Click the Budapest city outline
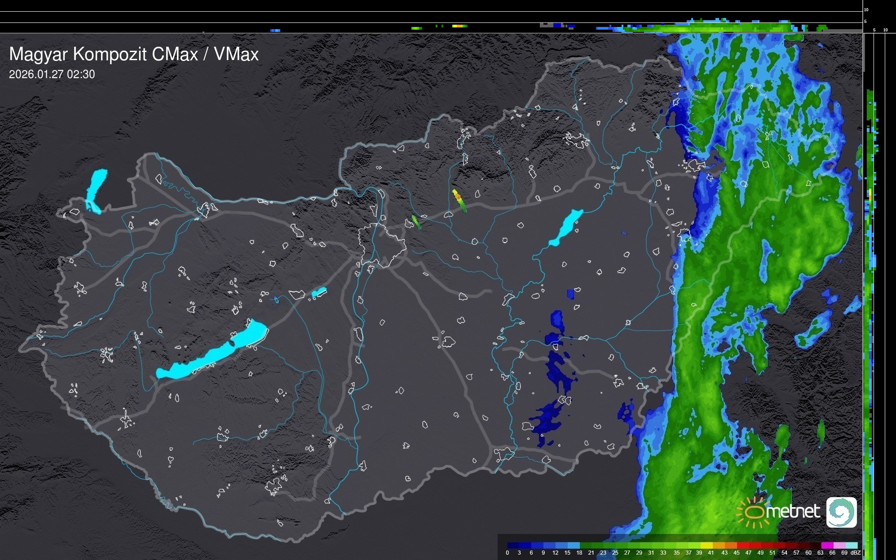Viewport: 896px width, 560px height. (x=382, y=245)
